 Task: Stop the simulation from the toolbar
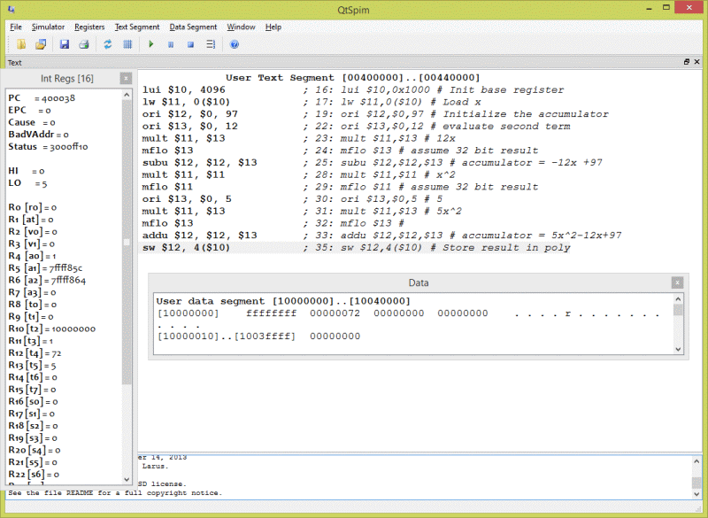point(190,44)
